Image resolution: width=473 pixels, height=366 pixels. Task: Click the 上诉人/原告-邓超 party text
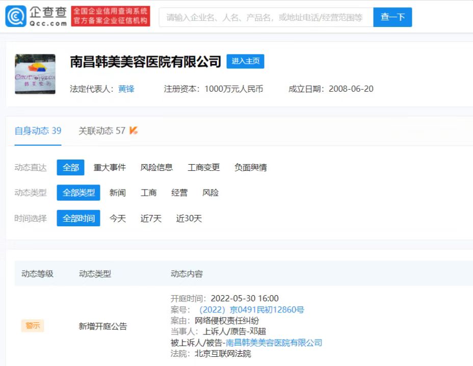234,332
